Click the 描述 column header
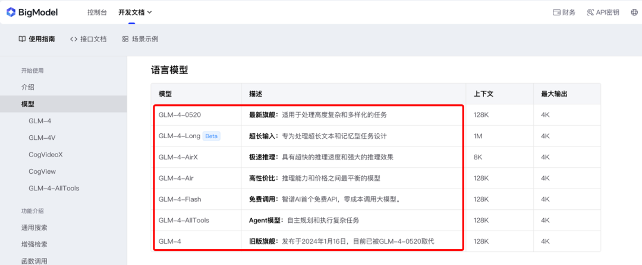The height and width of the screenshot is (265, 642). (x=256, y=94)
